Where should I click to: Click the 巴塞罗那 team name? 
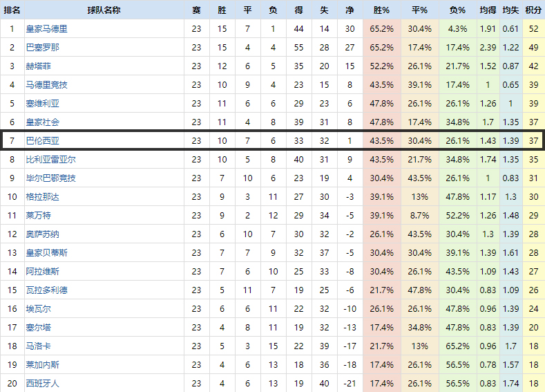(42, 48)
